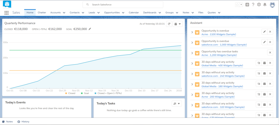Open the global actions plus icon
This screenshot has height=125, width=279.
tap(247, 5)
